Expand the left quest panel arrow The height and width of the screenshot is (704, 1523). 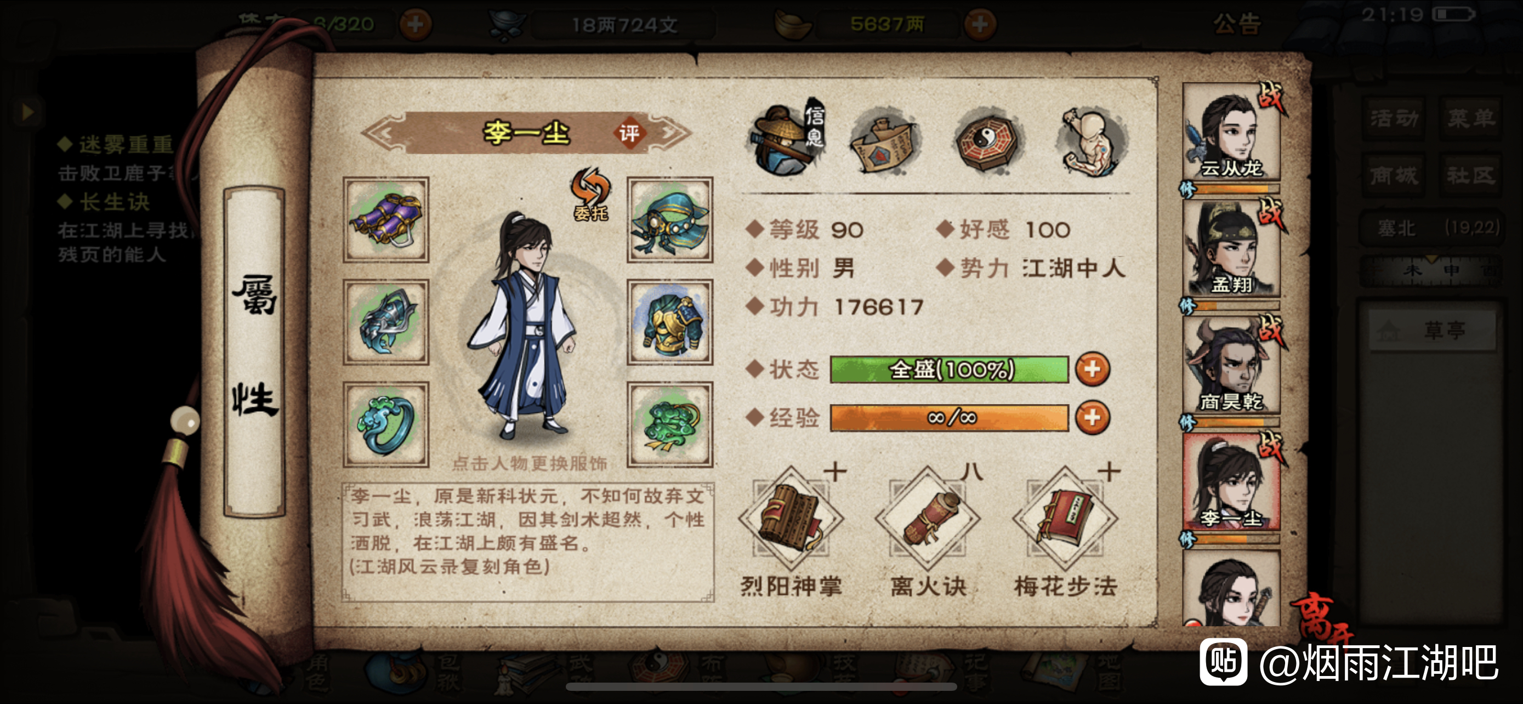click(x=27, y=112)
